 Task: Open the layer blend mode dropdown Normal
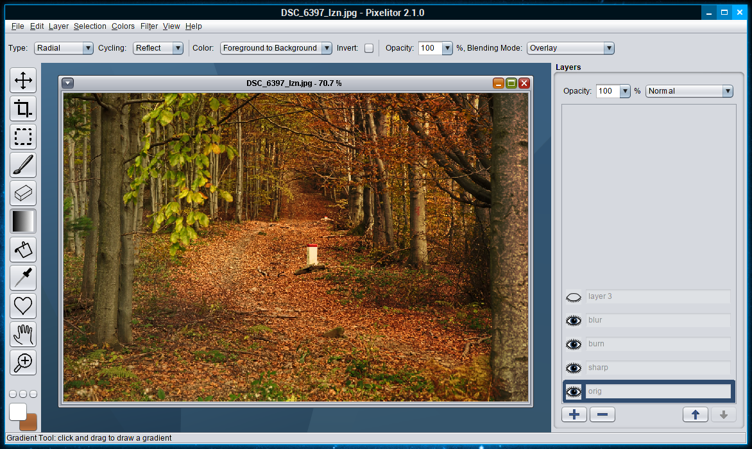click(x=689, y=91)
